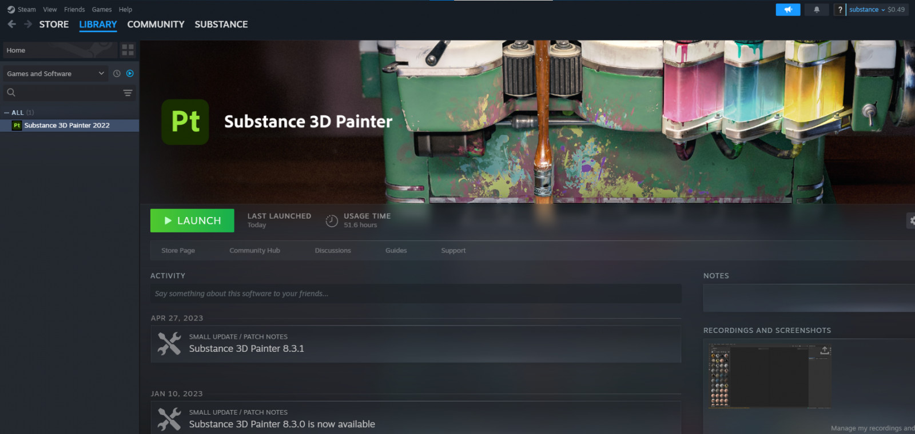915x434 pixels.
Task: Open the View menu
Action: [50, 9]
